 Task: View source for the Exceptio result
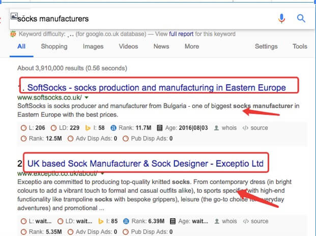[x=255, y=221]
